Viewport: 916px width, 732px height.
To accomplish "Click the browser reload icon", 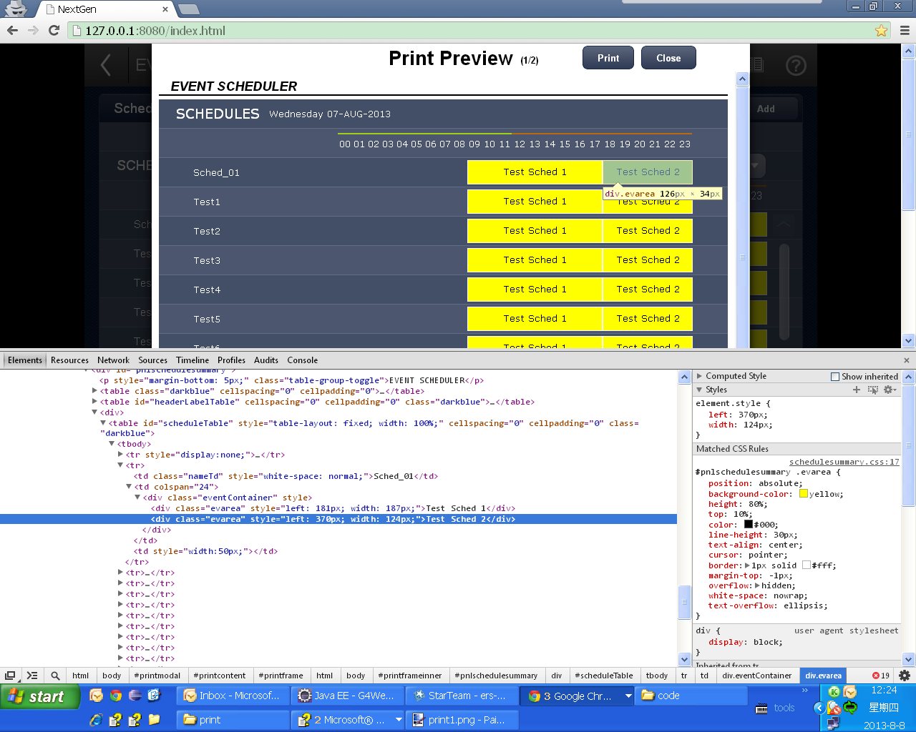I will [x=54, y=30].
